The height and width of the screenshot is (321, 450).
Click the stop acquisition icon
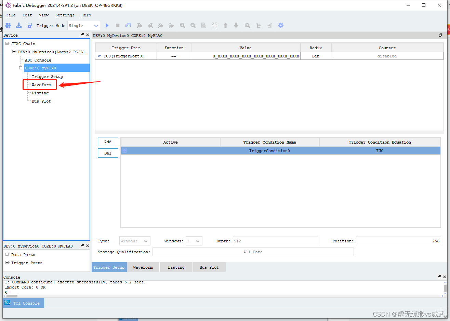coord(117,25)
